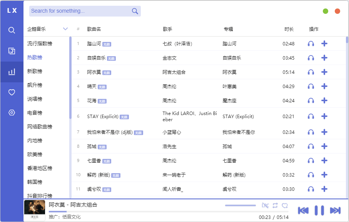Add 晴天 with plus icon

[x=324, y=86]
